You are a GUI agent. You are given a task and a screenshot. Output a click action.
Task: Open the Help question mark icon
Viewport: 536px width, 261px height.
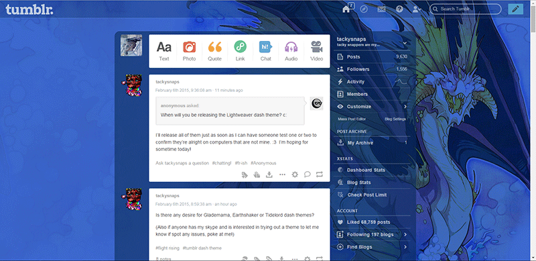(399, 9)
